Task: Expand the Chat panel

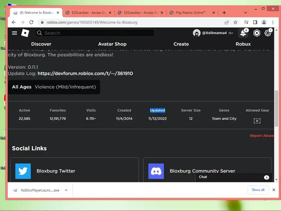Action: (234, 177)
